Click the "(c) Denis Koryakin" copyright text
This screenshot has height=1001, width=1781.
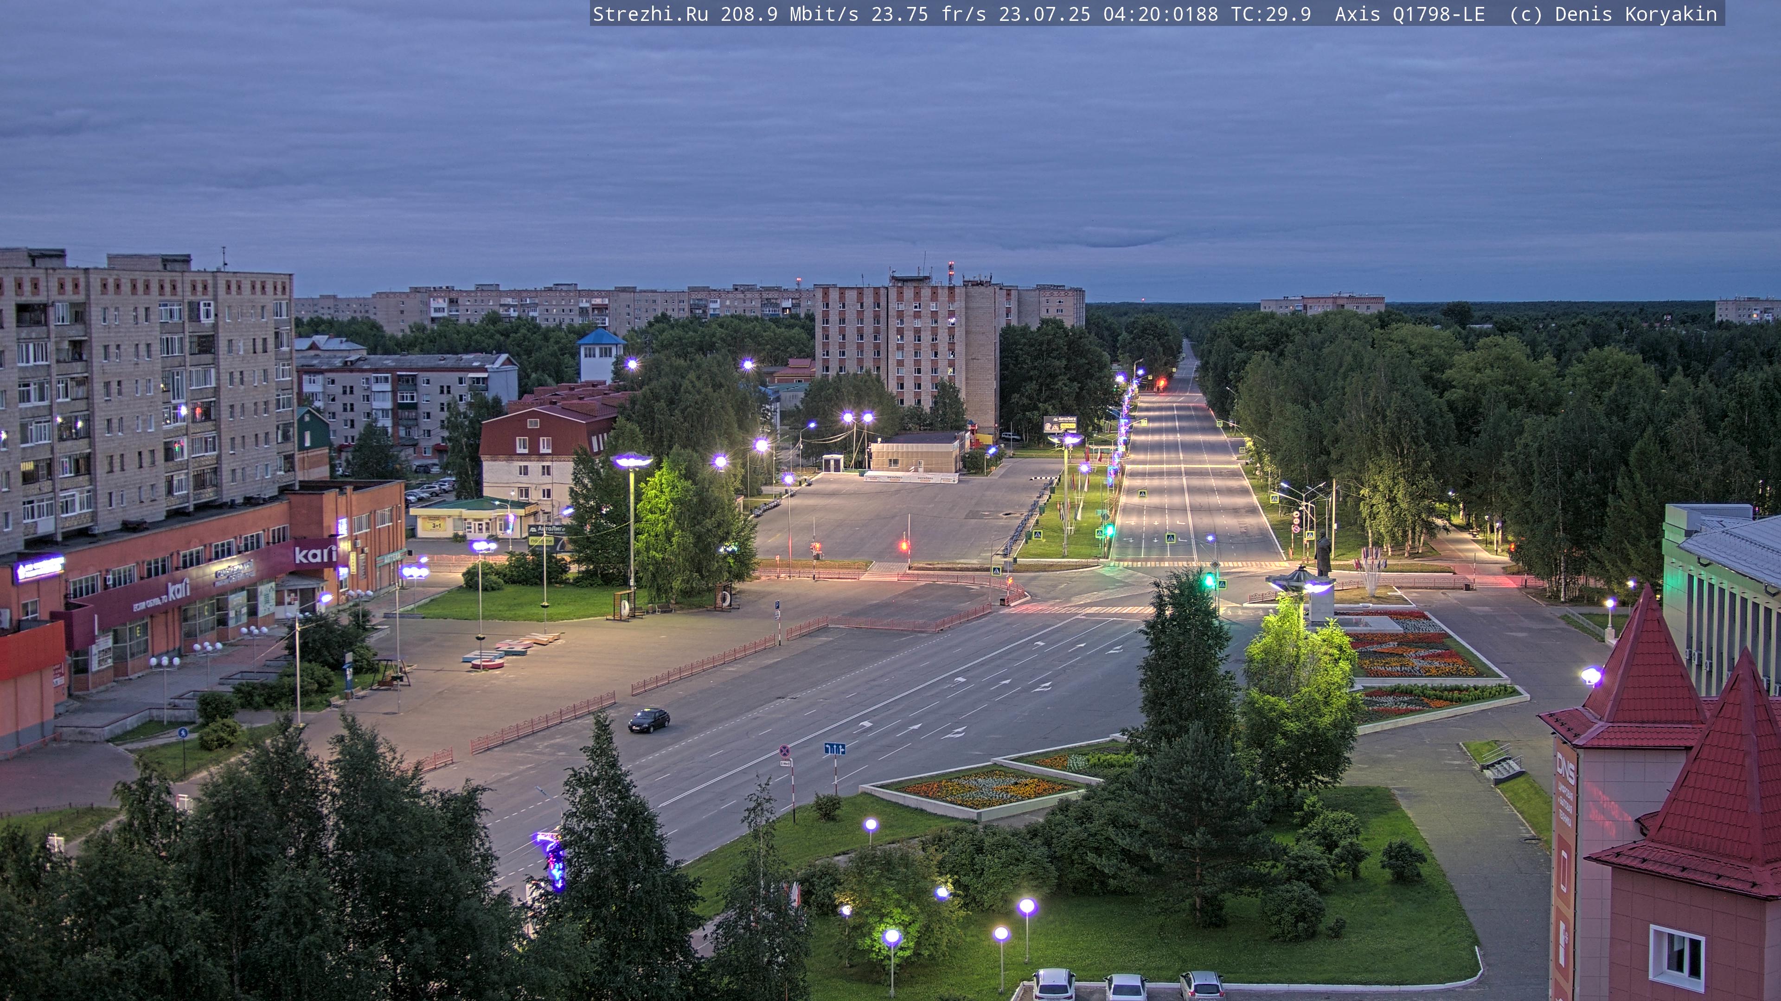(1613, 14)
